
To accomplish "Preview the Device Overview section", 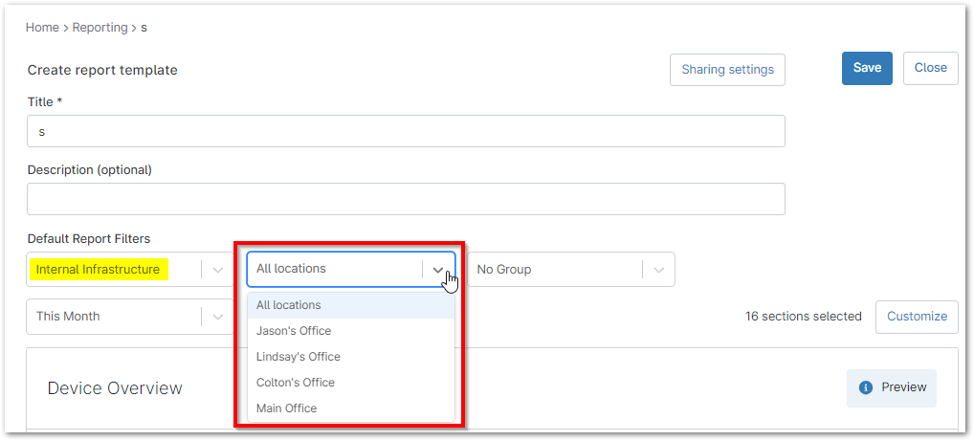I will click(x=892, y=387).
